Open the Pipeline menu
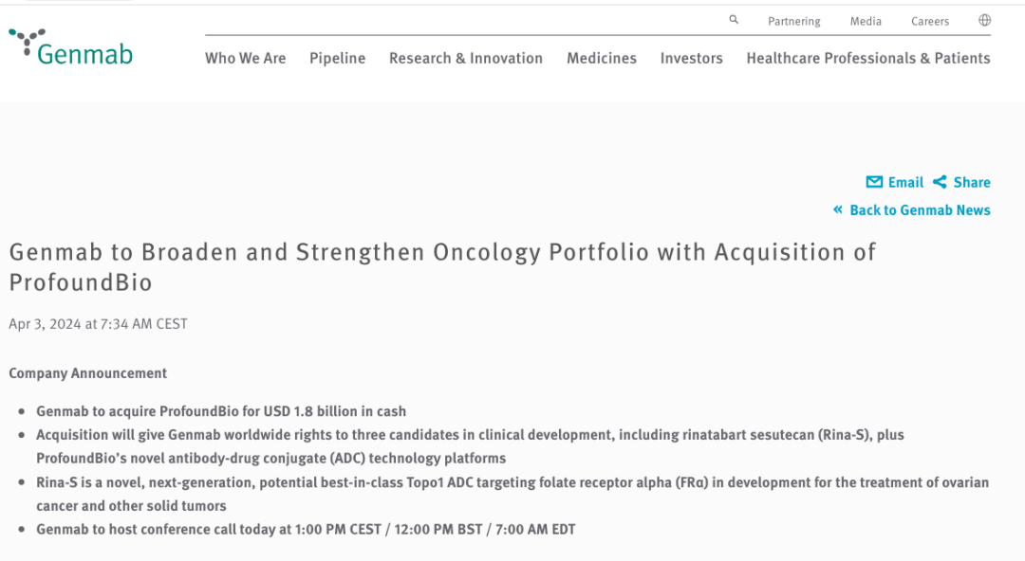 point(337,58)
